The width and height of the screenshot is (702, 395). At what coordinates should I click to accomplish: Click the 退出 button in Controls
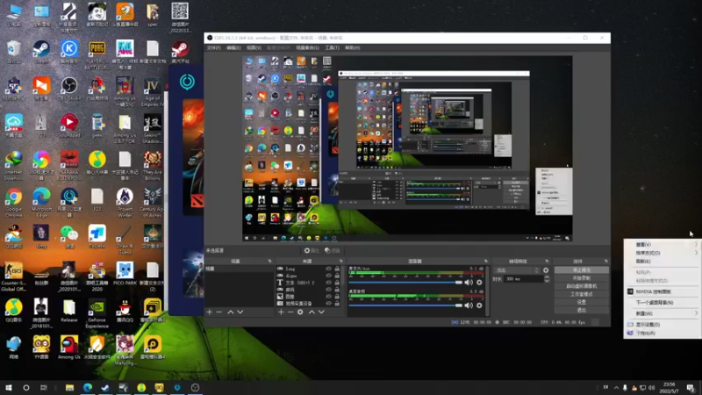581,310
